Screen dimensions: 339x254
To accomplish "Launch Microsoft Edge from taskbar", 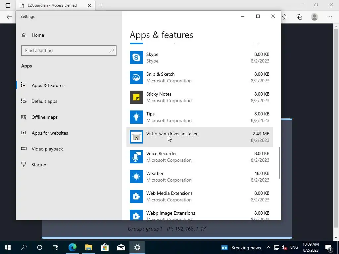I will tap(73, 247).
